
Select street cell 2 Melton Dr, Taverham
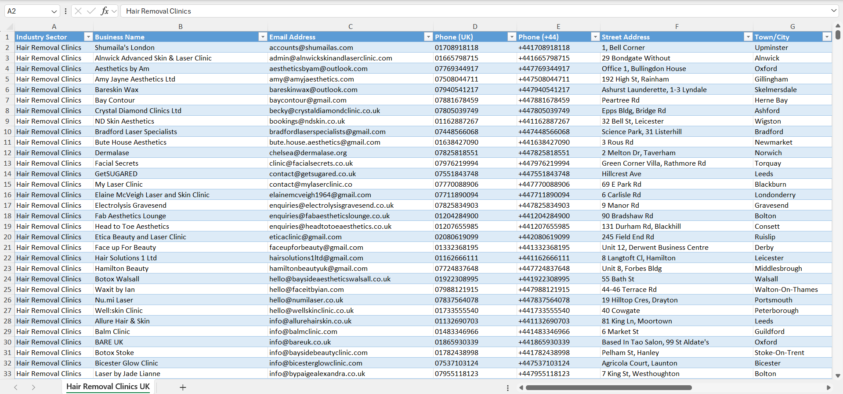coord(677,153)
